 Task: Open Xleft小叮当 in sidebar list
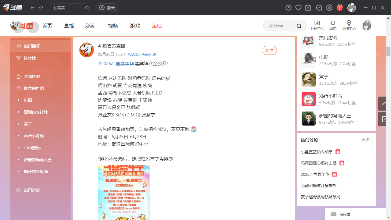coord(41,136)
